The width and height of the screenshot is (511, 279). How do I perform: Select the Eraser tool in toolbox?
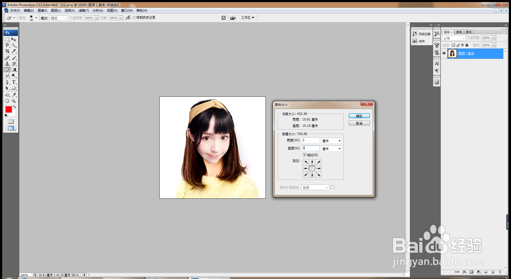(7, 70)
